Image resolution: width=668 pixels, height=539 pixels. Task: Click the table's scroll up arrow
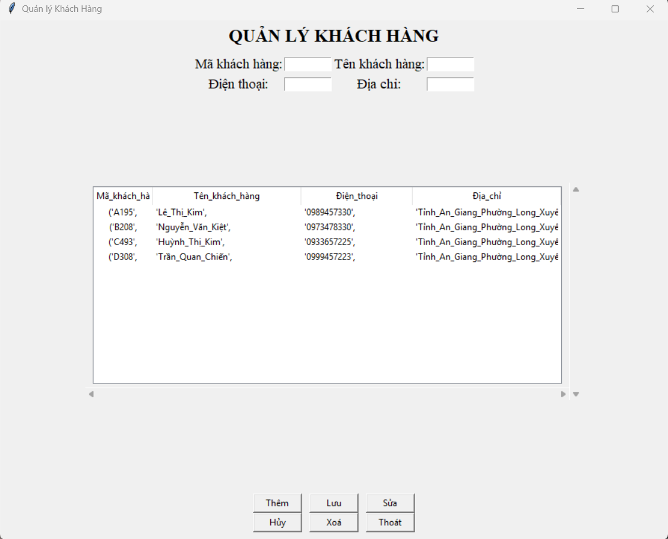(x=576, y=189)
